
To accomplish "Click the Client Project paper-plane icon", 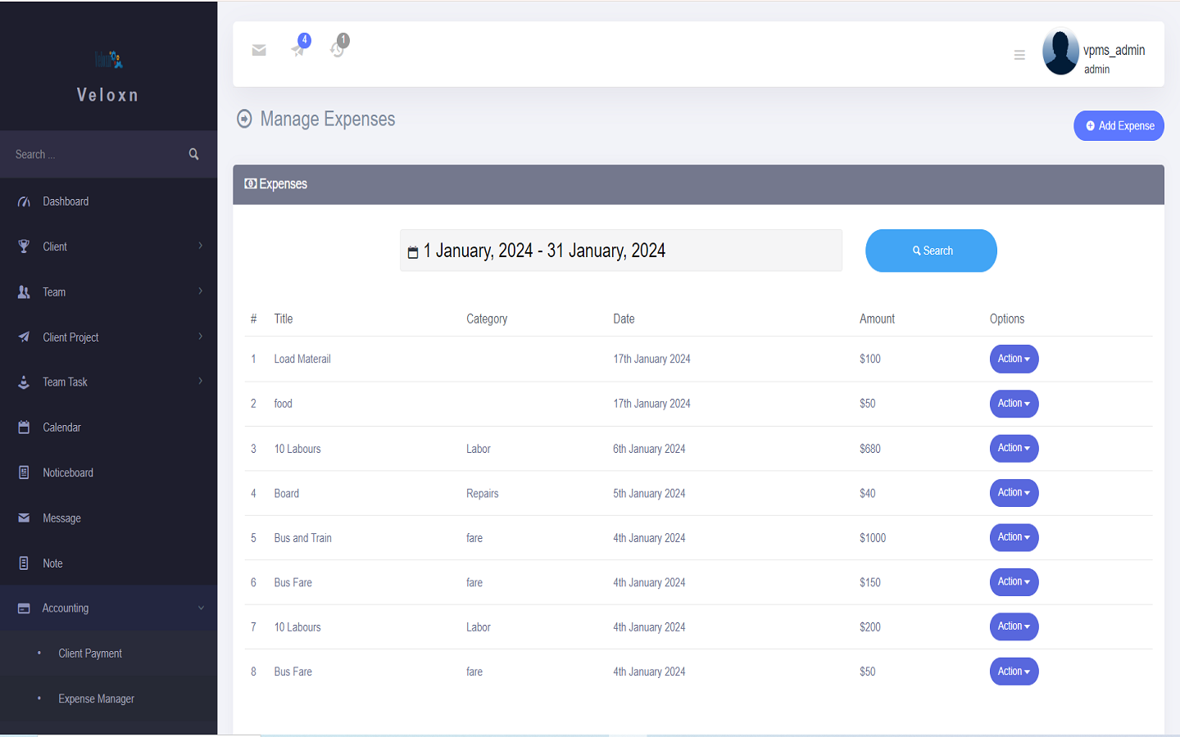I will coord(24,337).
